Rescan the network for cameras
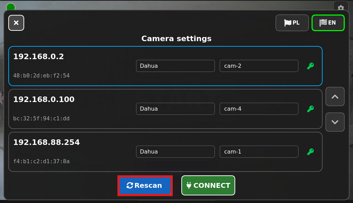This screenshot has width=353, height=203. point(145,185)
